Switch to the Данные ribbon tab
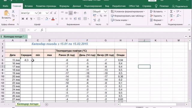 click(77, 6)
